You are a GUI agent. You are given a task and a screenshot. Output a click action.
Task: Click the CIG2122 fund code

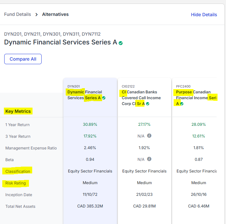tap(128, 86)
